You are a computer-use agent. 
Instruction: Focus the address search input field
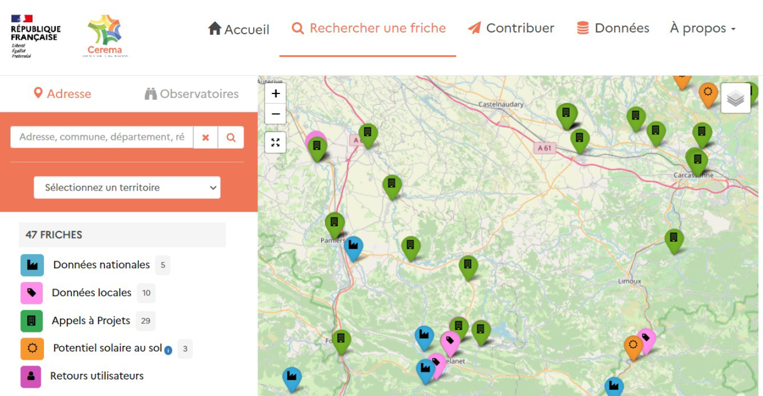[x=102, y=137]
